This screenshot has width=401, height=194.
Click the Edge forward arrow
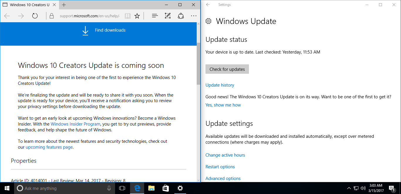21,16
